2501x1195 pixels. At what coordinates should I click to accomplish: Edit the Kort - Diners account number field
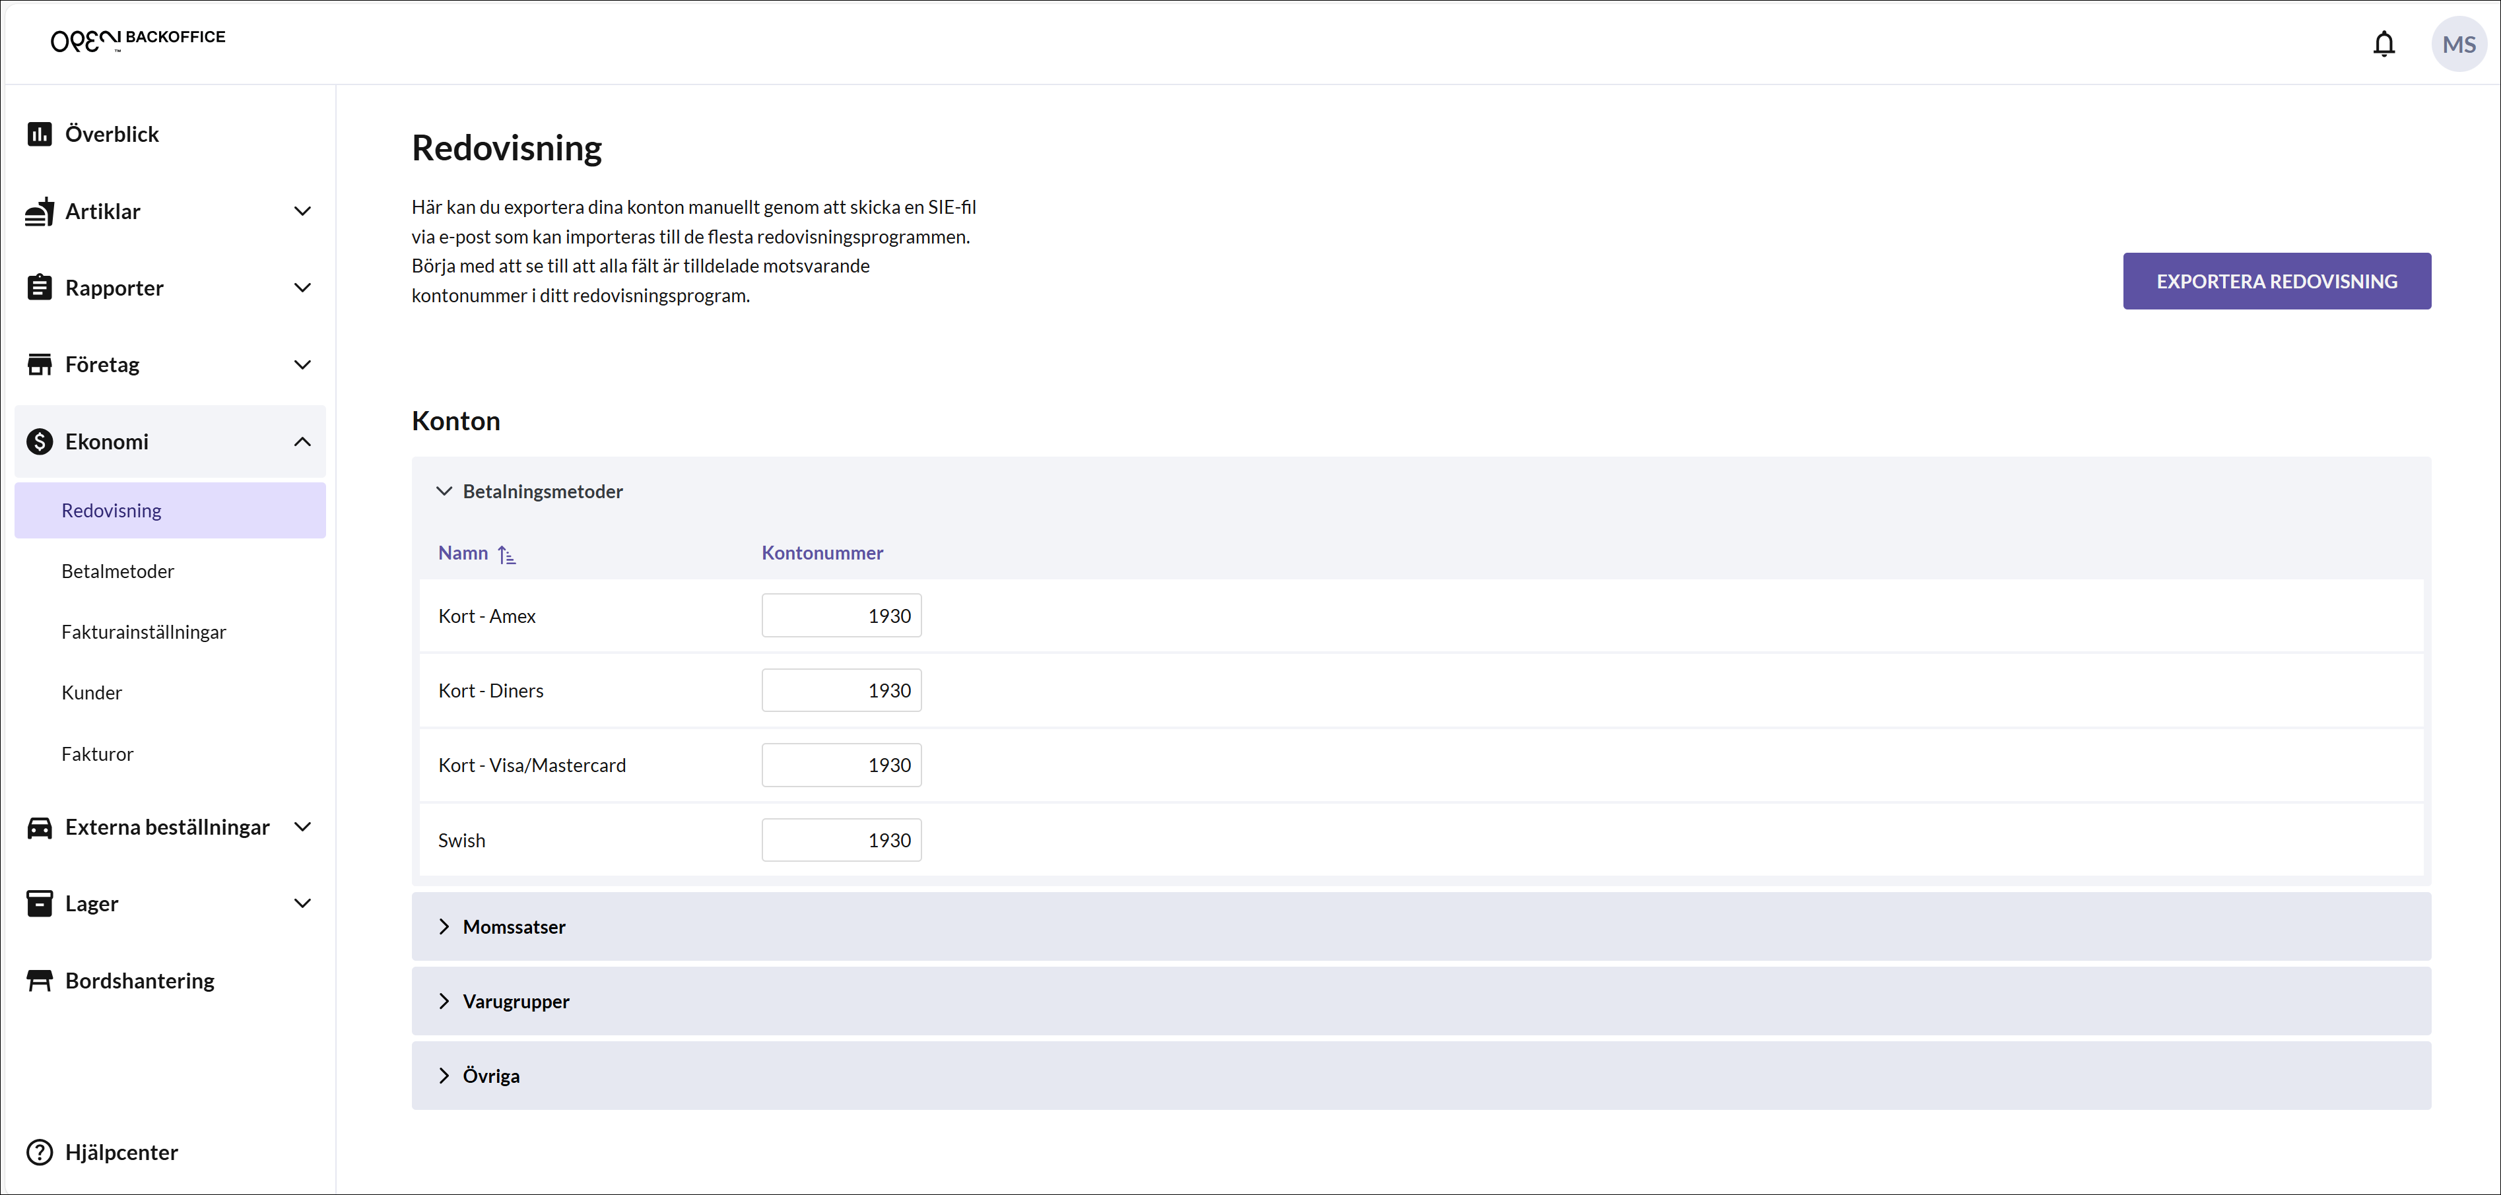(842, 690)
